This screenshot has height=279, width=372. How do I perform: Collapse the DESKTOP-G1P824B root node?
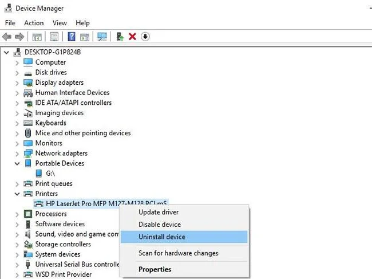(x=6, y=52)
